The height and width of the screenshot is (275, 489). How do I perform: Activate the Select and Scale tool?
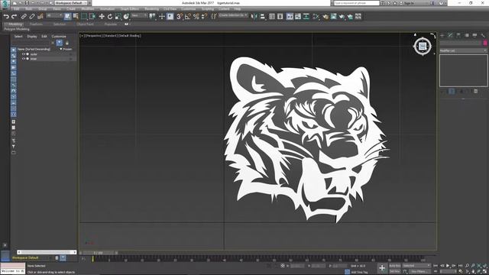coord(118,17)
